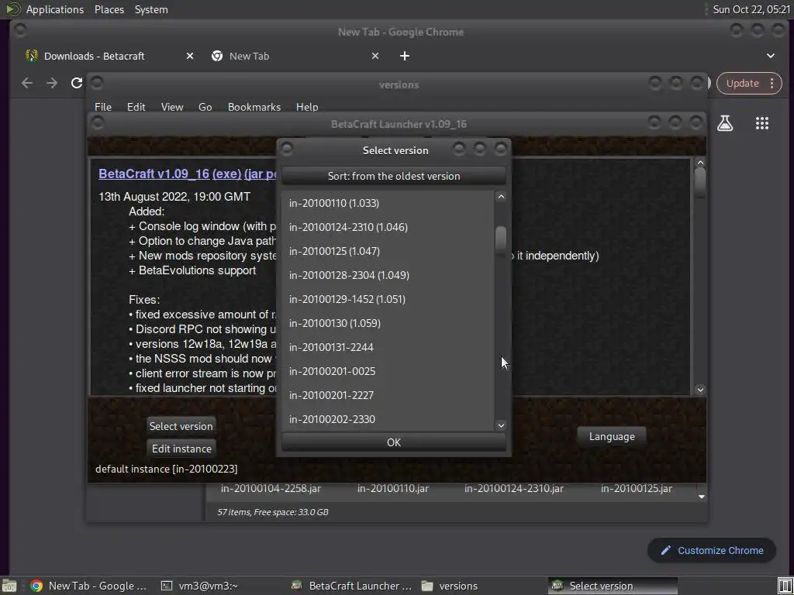Open Google apps grid icon
794x595 pixels.
point(761,123)
